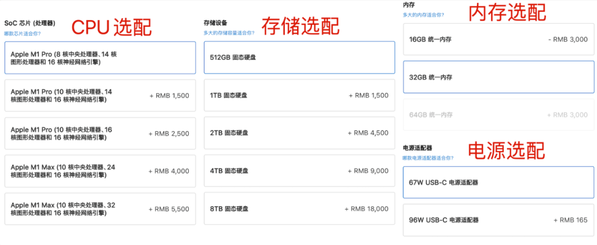Click the SoC 芯片 (处理器) heading
The image size is (597, 245).
[29, 23]
